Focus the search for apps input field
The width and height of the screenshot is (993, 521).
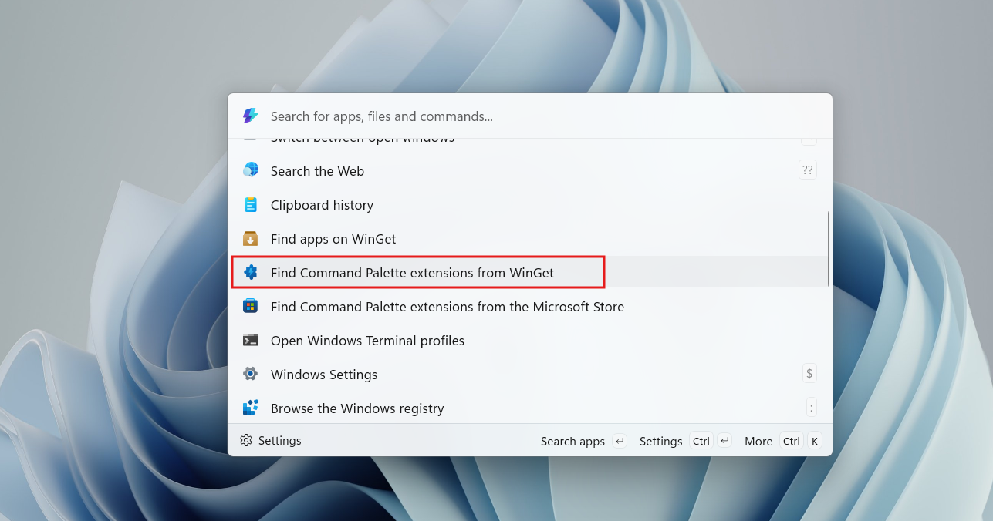point(540,116)
